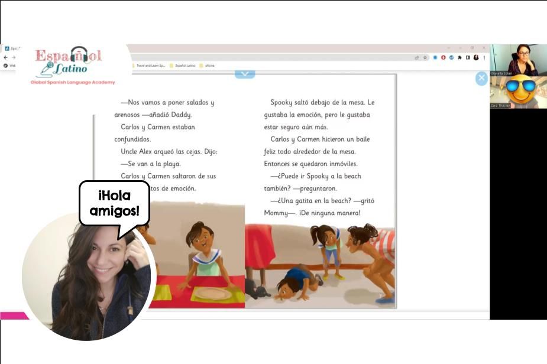Select the top participant's video thumbnail
This screenshot has height=364, width=547.
pos(519,60)
